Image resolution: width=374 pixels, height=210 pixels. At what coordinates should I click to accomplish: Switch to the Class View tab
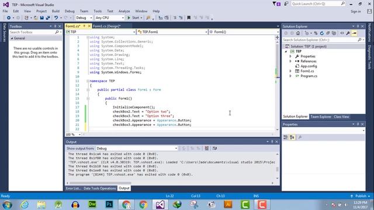click(341, 117)
